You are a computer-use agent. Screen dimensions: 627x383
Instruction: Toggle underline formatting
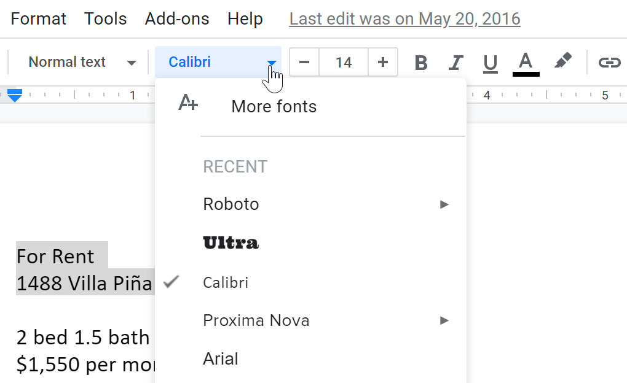489,62
